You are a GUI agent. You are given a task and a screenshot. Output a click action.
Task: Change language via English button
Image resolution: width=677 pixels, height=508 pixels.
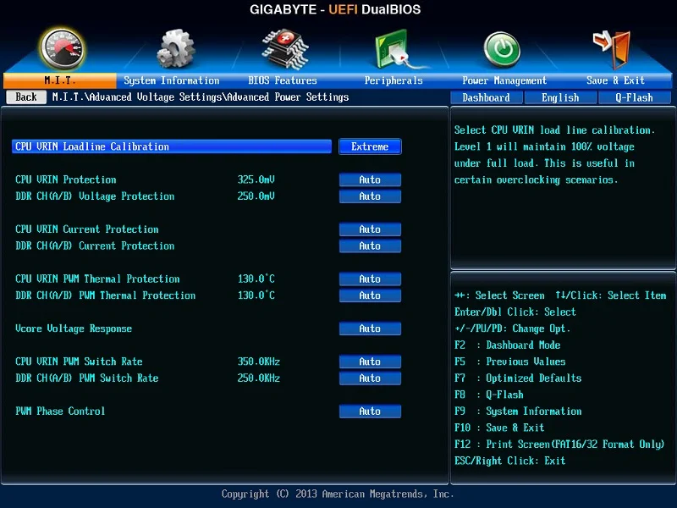click(x=560, y=97)
